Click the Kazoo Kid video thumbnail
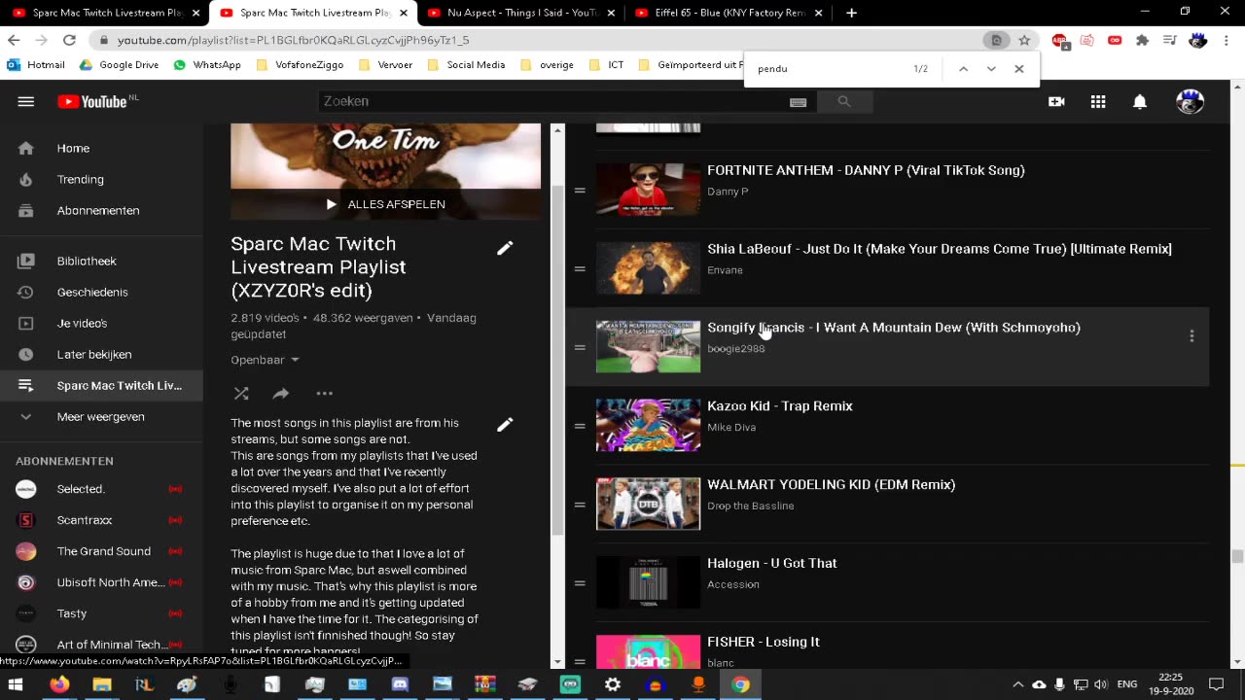1245x700 pixels. pos(648,426)
